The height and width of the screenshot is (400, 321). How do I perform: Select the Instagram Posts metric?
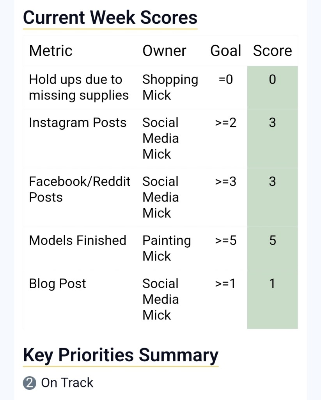pos(78,123)
